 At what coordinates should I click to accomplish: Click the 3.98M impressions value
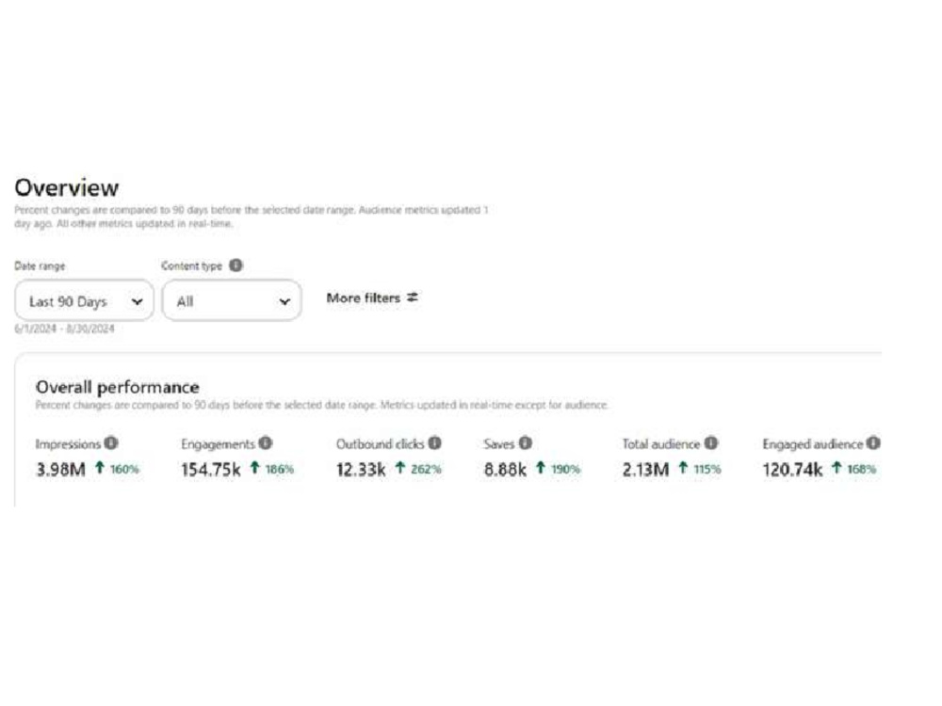(x=60, y=469)
